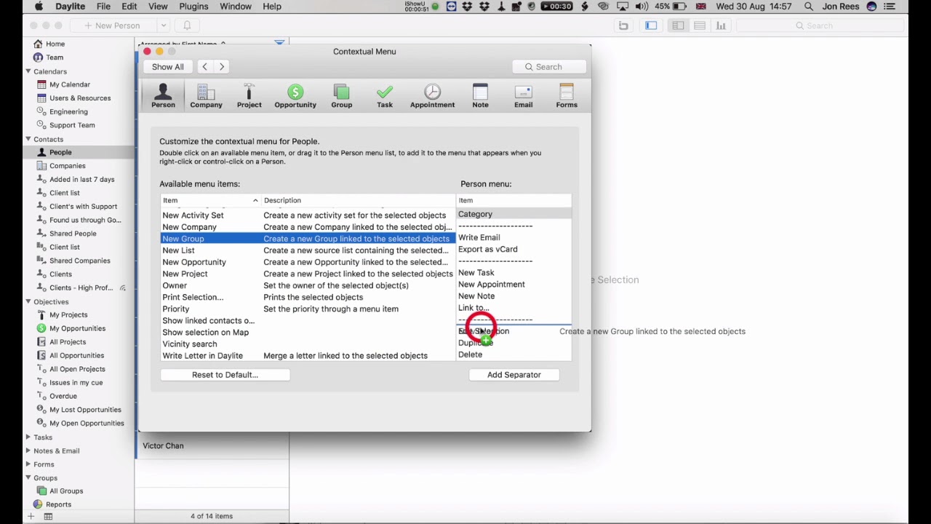This screenshot has width=931, height=524.
Task: Open the Plugins menu
Action: [193, 7]
